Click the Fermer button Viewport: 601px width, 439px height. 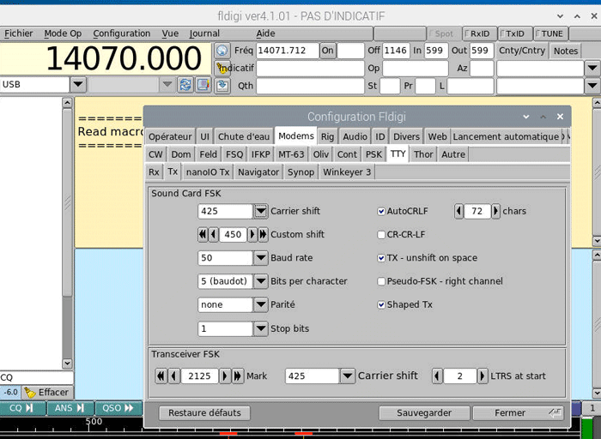pos(518,413)
